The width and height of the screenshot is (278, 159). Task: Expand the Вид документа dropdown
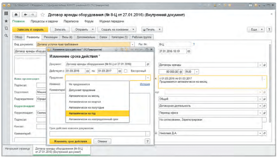pos(132,44)
